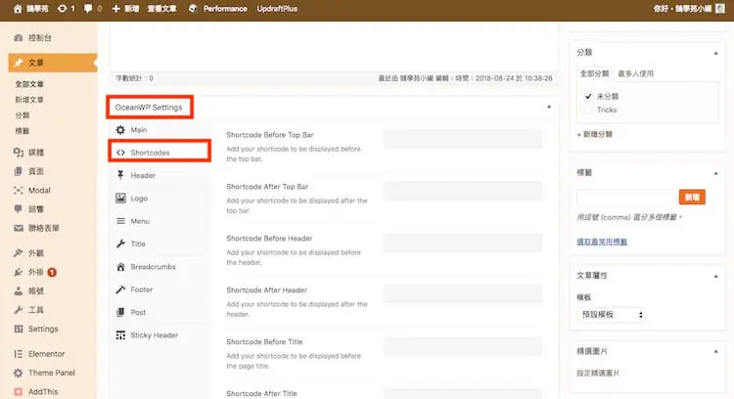Collapse the tags panel arrow
This screenshot has height=399, width=734.
(x=715, y=173)
